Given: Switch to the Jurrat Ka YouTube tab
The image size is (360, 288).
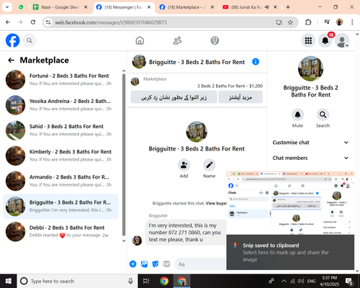Looking at the screenshot, I should tap(246, 7).
